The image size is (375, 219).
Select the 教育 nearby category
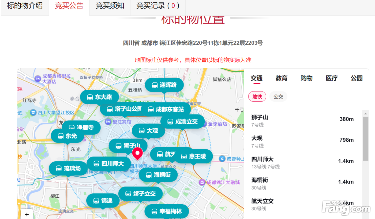(282, 78)
